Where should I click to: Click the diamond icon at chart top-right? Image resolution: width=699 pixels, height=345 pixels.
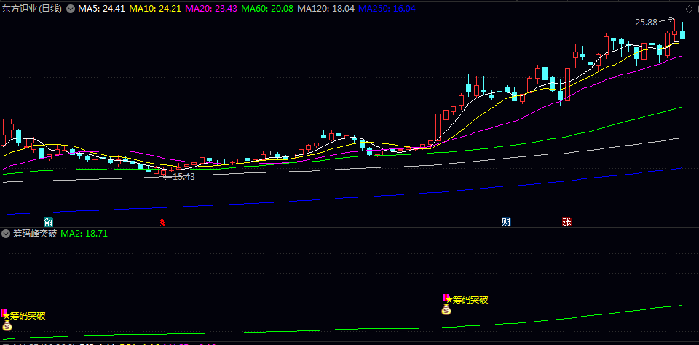tap(690, 9)
